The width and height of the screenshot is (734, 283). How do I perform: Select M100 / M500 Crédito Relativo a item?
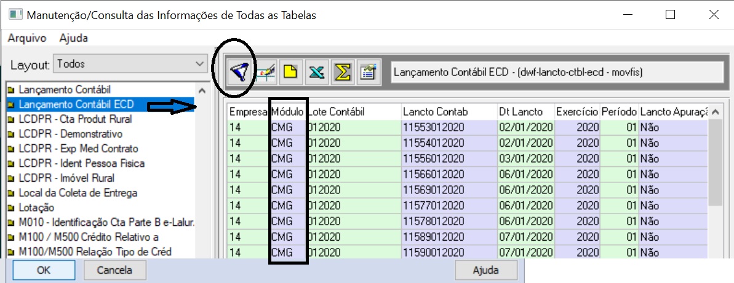click(x=89, y=237)
